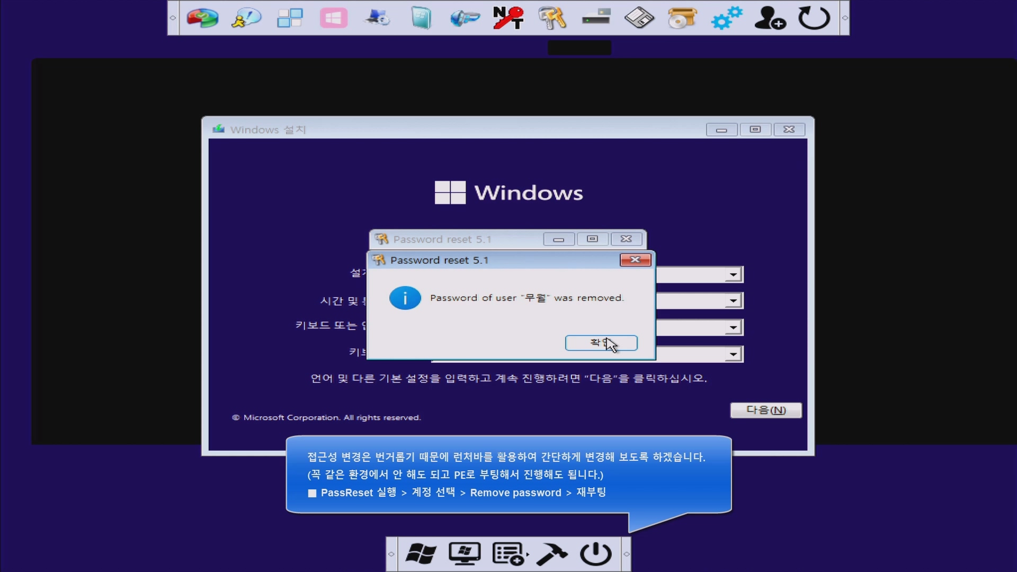Viewport: 1017px width, 572px height.
Task: Open the time and currency format dropdown
Action: [733, 301]
